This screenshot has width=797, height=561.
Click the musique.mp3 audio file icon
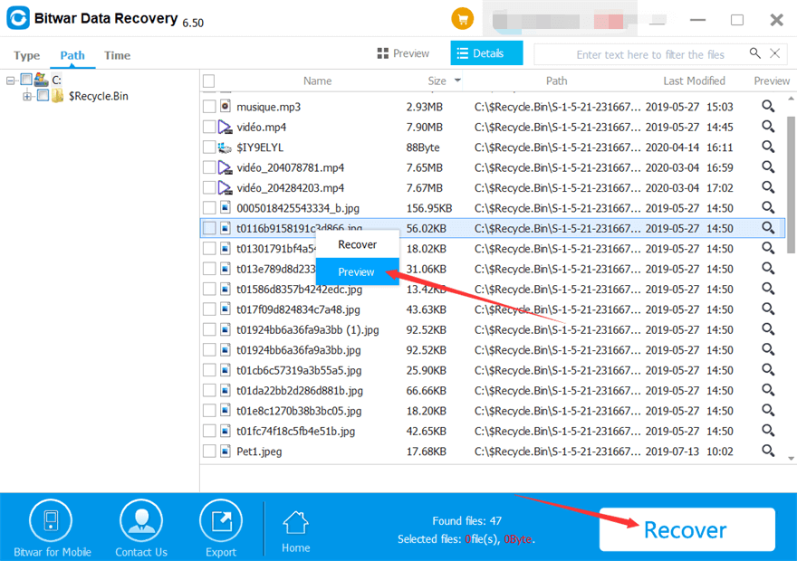click(x=226, y=106)
